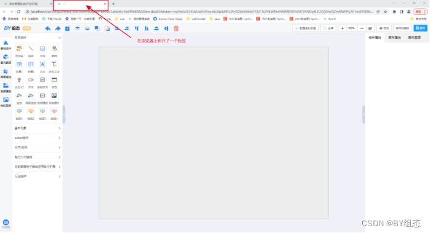Click the 100% zoom value
This screenshot has width=430, height=233.
(x=351, y=28)
